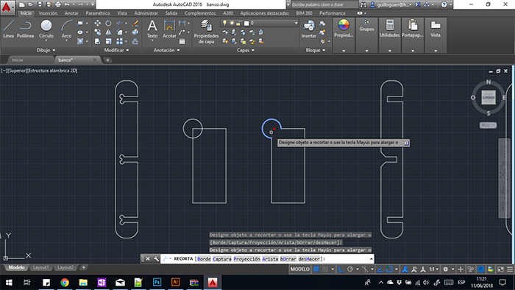
Task: Toggle clean screen icon in status bar
Action: [500, 269]
